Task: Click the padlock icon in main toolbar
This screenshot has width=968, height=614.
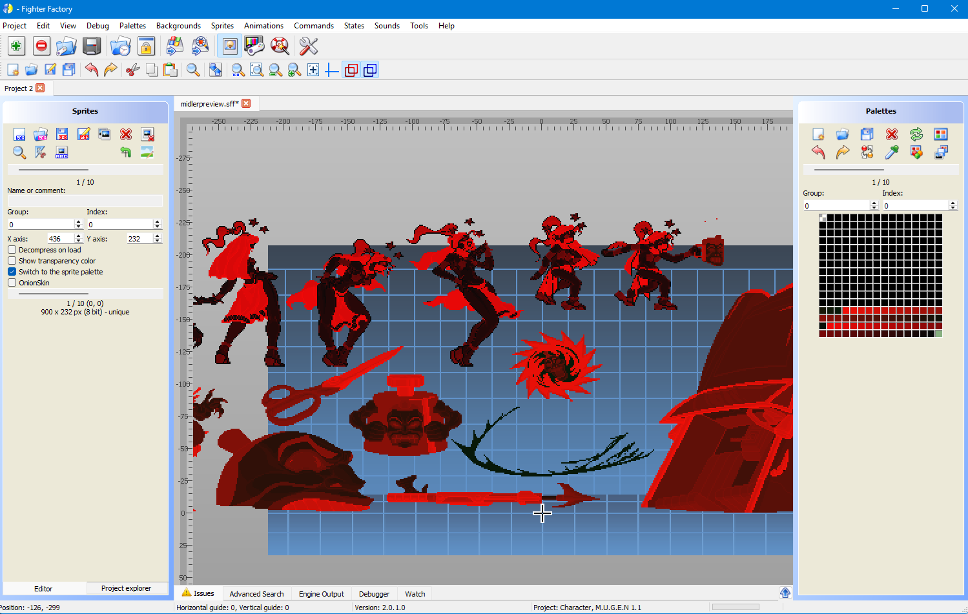Action: point(147,46)
